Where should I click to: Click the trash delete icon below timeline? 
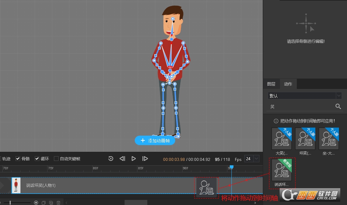coord(58,203)
